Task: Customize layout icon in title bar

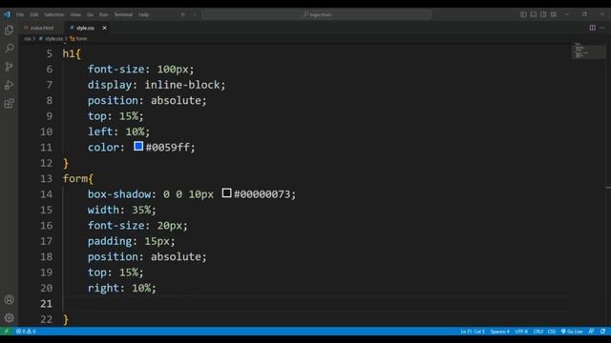Action: (554, 14)
